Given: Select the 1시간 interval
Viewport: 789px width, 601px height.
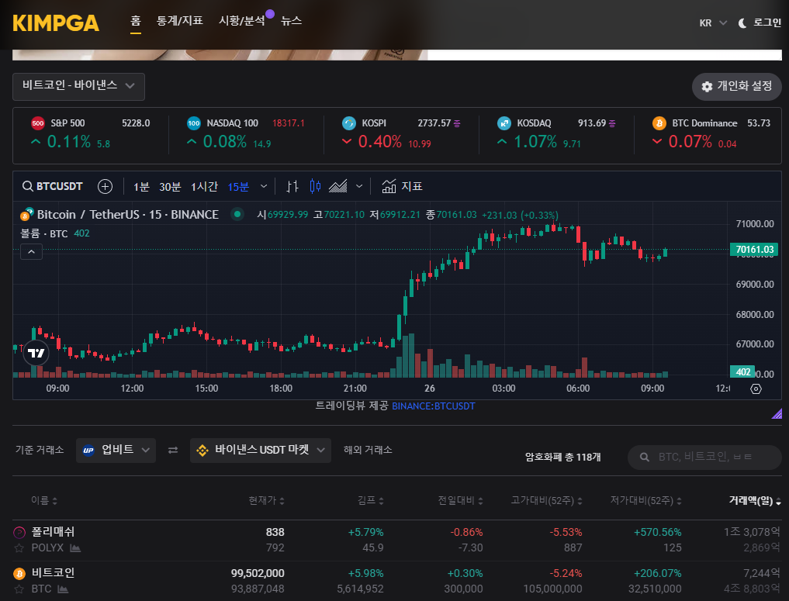Looking at the screenshot, I should coord(204,187).
